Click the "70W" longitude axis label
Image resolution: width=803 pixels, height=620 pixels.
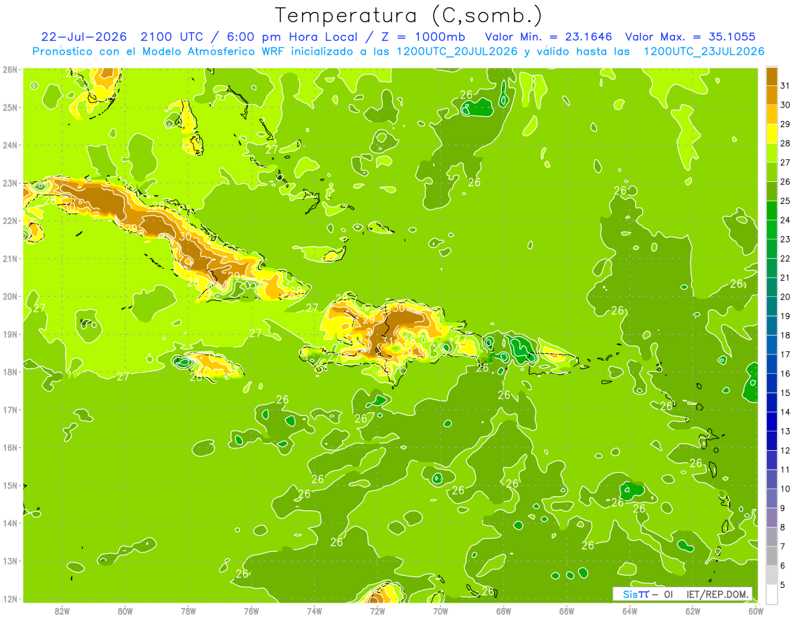coord(440,610)
